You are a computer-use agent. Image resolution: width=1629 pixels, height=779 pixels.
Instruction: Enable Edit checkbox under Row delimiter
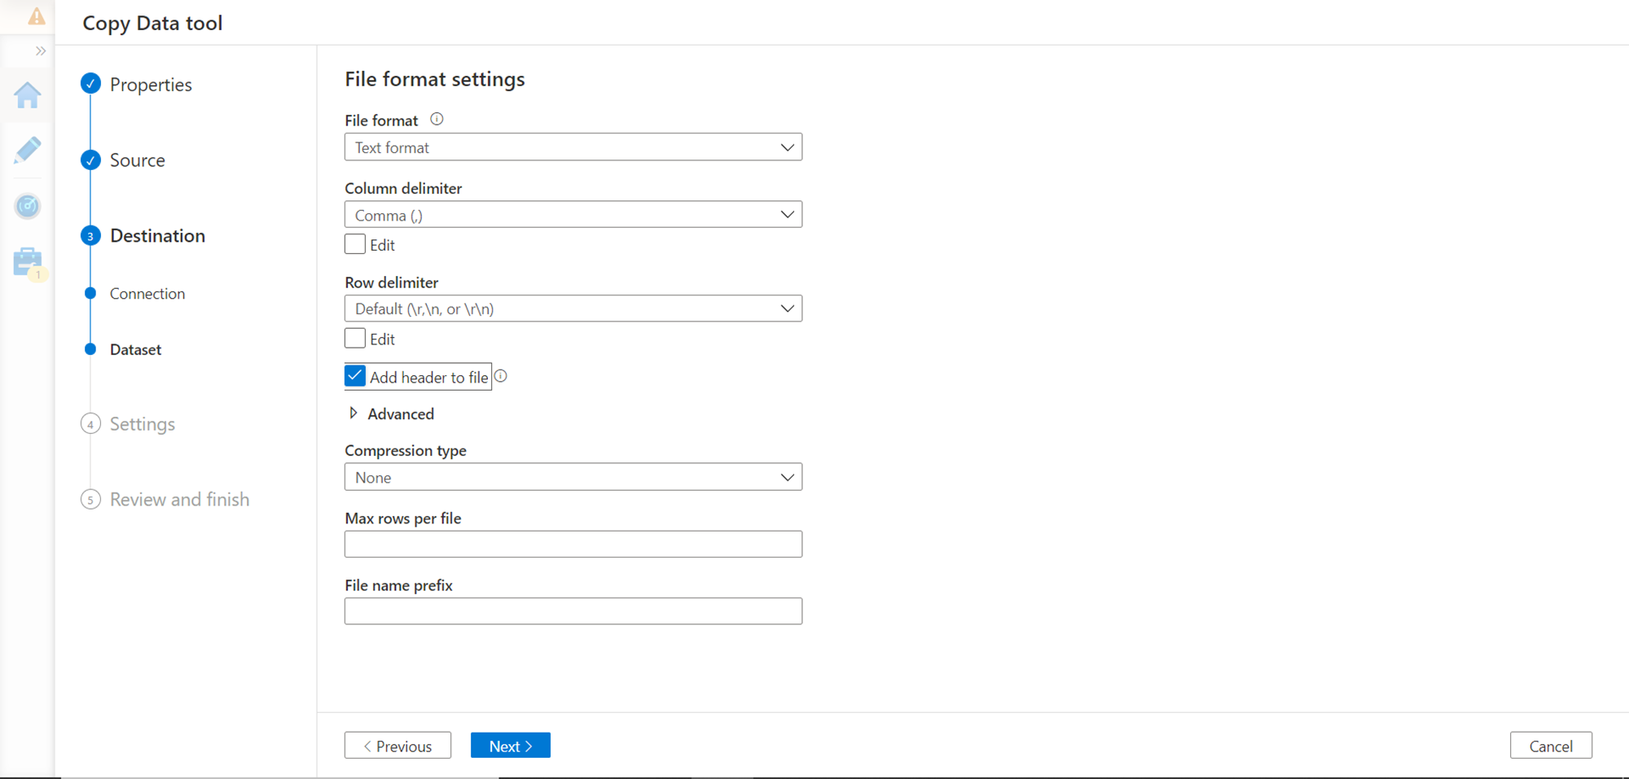coord(355,339)
